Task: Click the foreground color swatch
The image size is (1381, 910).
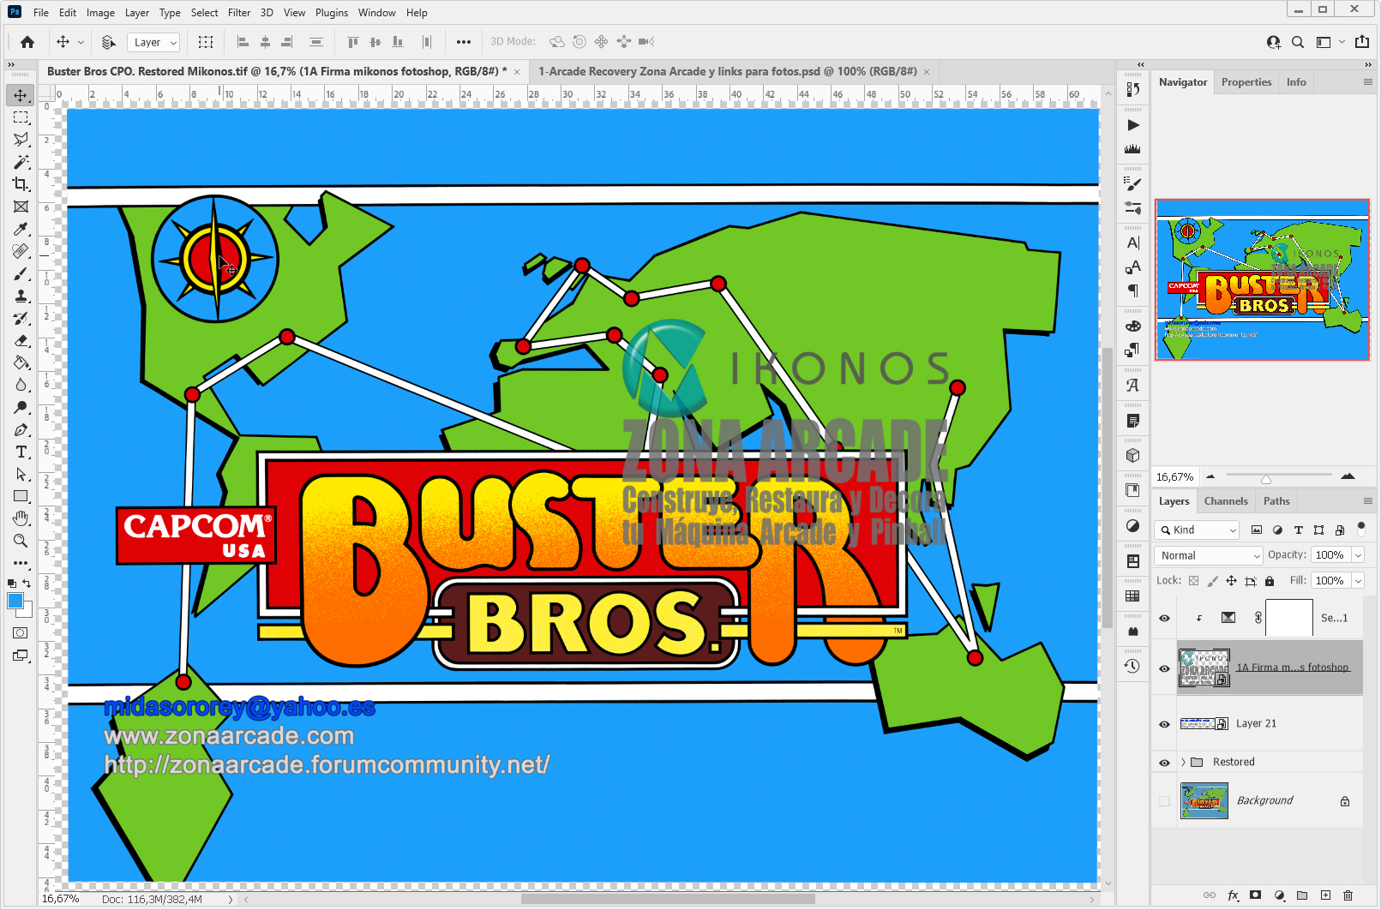Action: [x=15, y=601]
